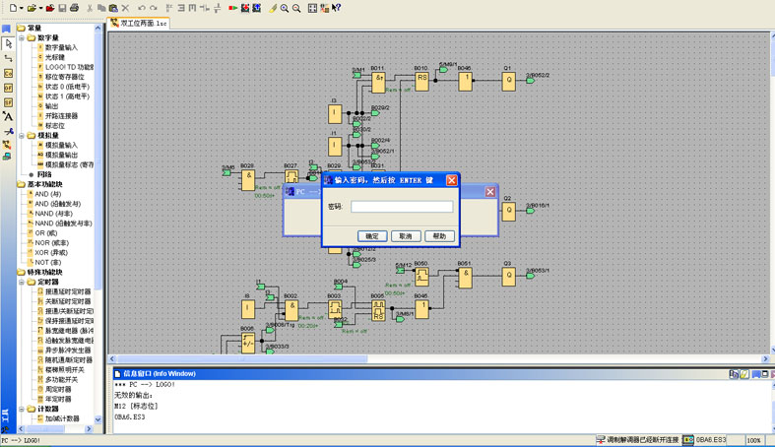Viewport: 775px width, 447px height.
Task: Click the Print icon in the toolbar
Action: pyautogui.click(x=74, y=8)
